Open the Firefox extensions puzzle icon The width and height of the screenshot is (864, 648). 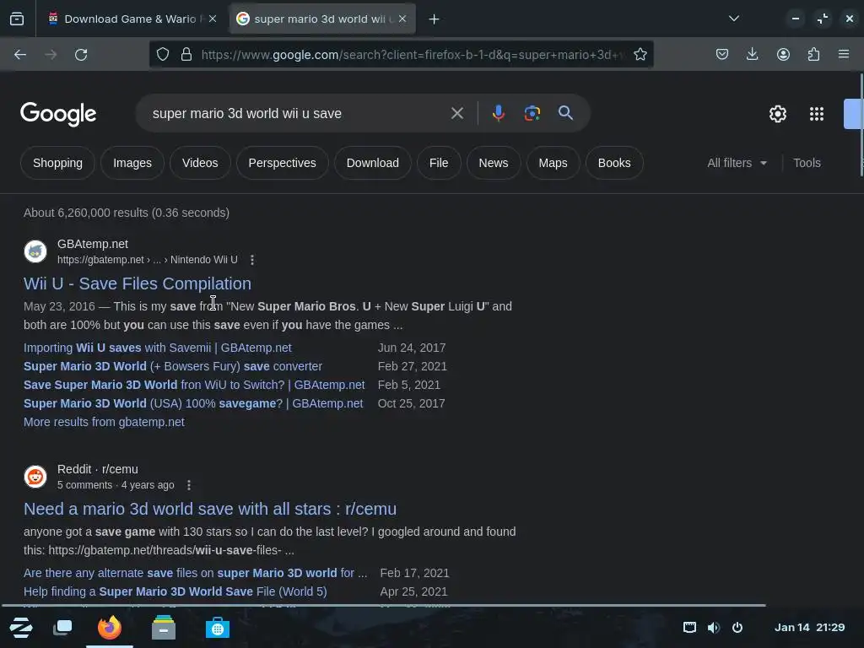813,54
